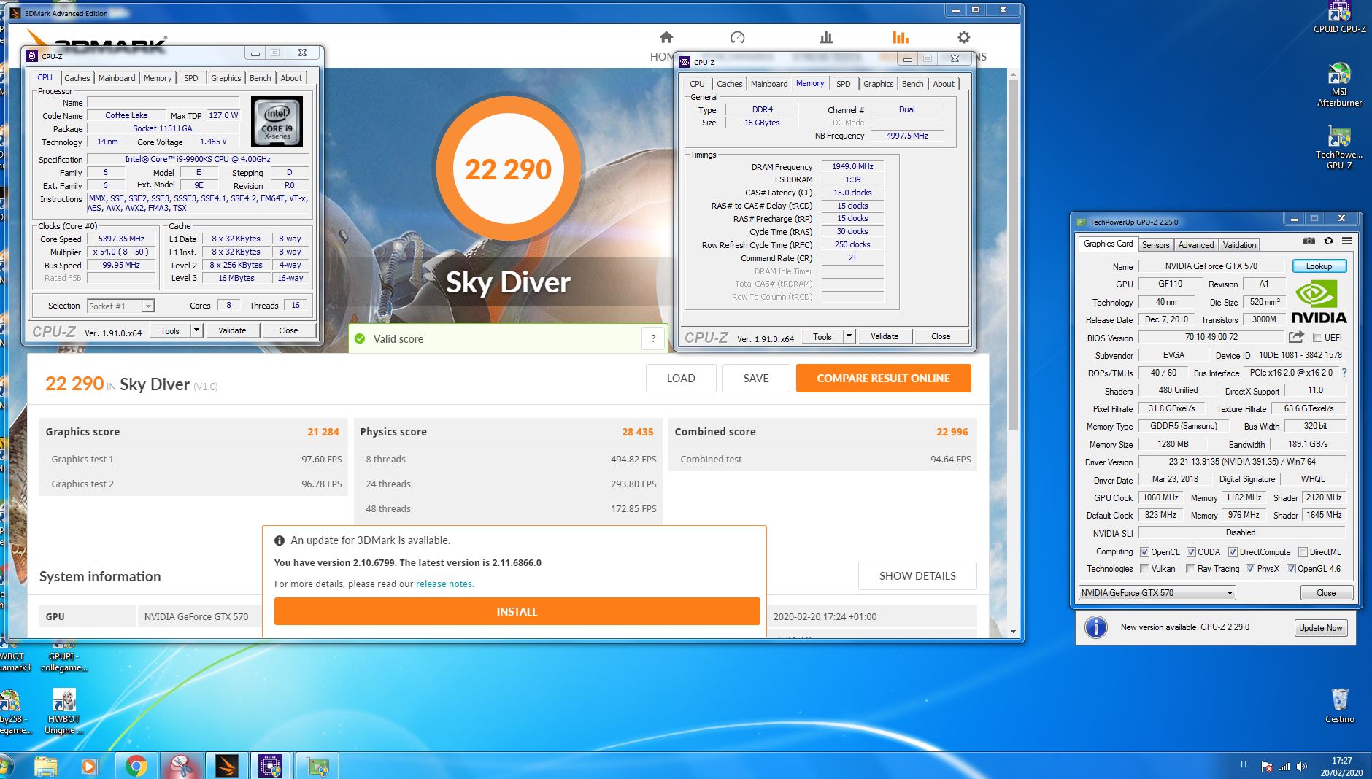
Task: Click the network signal tray icon
Action: click(1284, 767)
